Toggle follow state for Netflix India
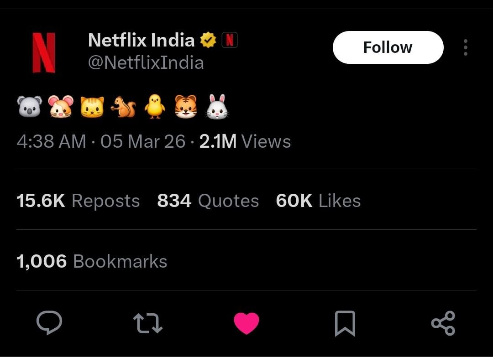This screenshot has width=493, height=357. coord(388,47)
